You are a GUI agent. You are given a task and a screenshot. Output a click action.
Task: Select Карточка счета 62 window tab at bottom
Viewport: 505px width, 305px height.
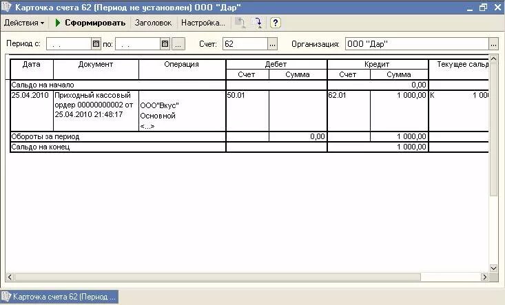click(x=59, y=297)
